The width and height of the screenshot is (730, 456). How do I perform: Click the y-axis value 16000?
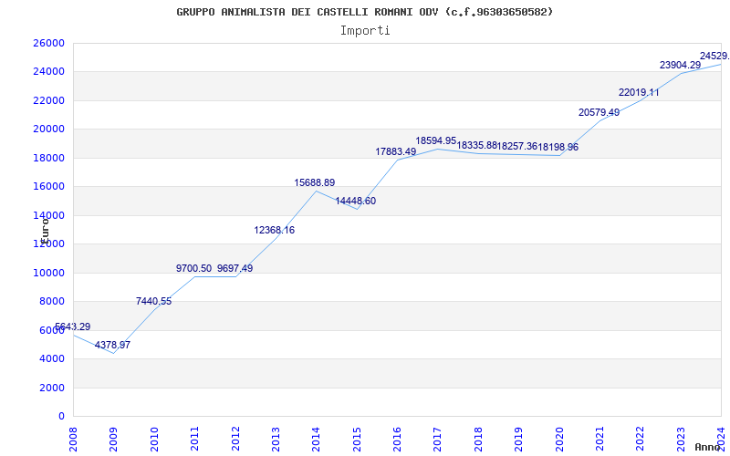[x=48, y=187]
